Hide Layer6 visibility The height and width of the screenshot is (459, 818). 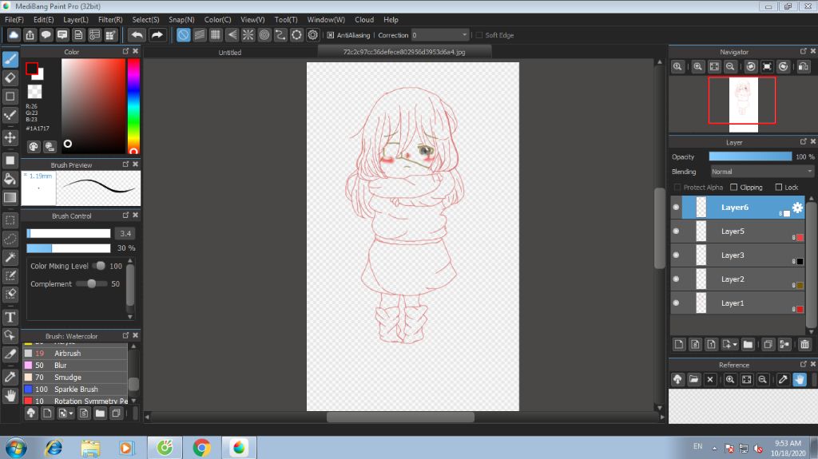pos(676,207)
